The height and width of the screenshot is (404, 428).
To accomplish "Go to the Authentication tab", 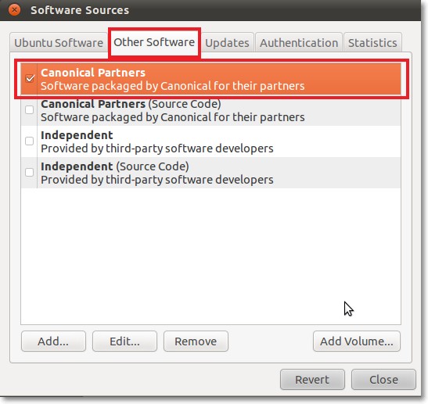I will point(299,43).
